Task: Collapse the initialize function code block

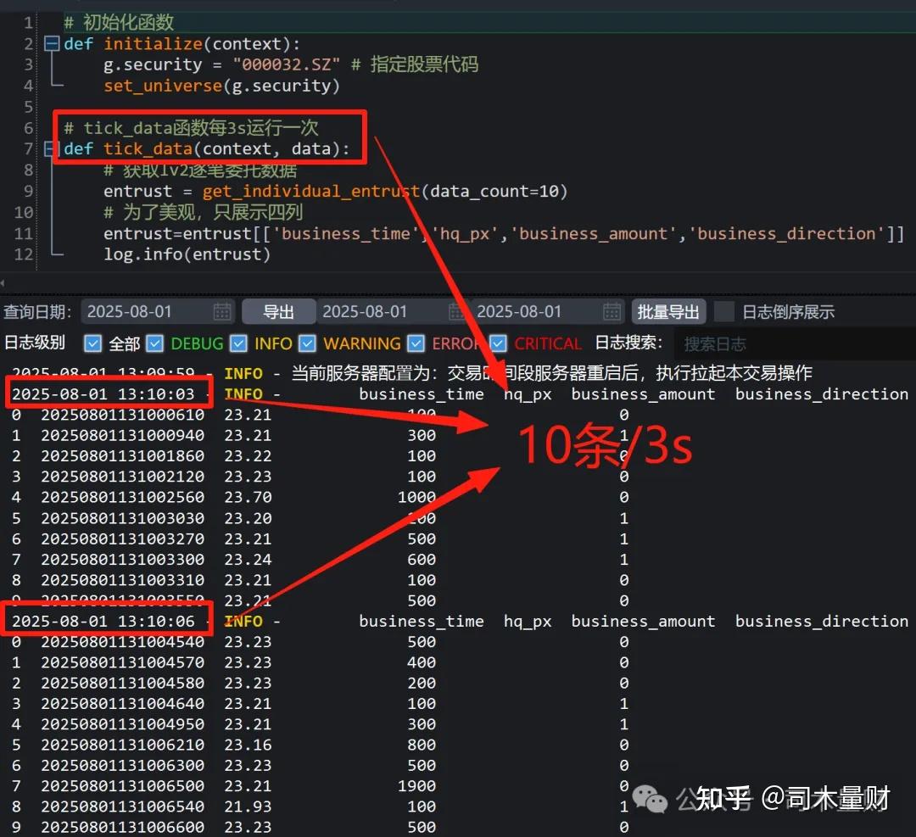Action: coord(53,43)
